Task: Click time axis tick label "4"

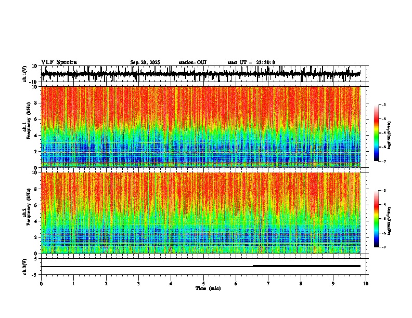Action: (171, 284)
